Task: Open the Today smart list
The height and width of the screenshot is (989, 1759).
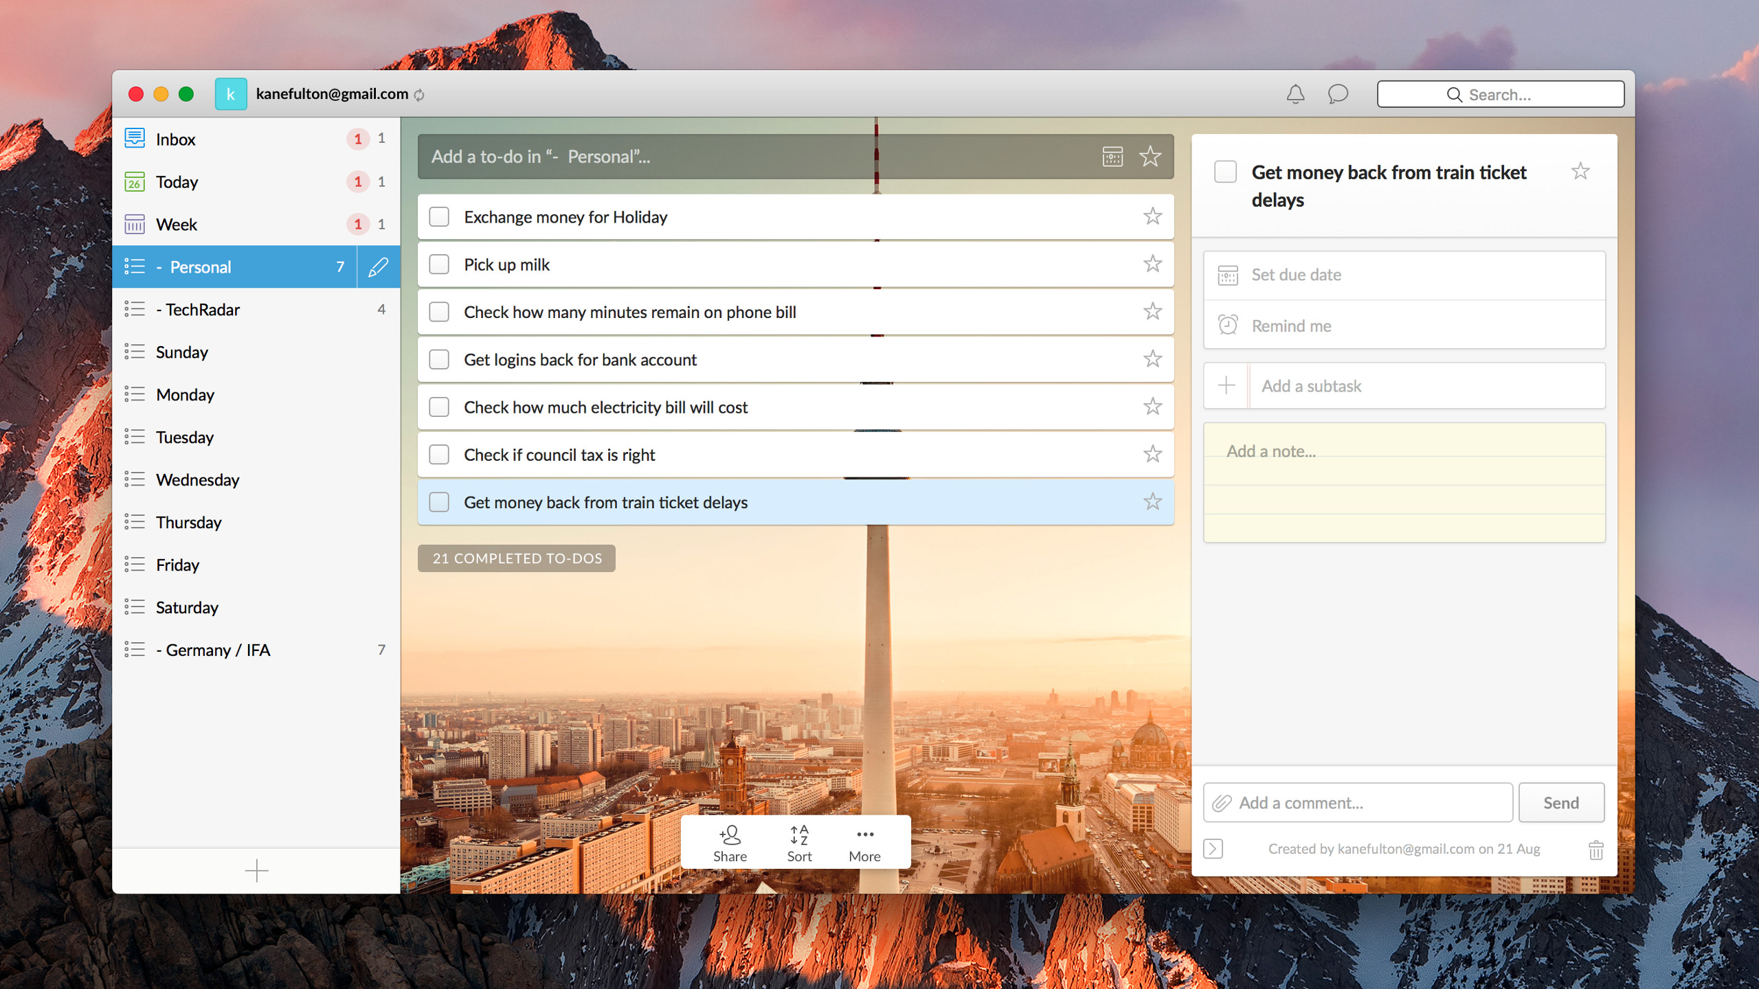Action: pyautogui.click(x=256, y=181)
